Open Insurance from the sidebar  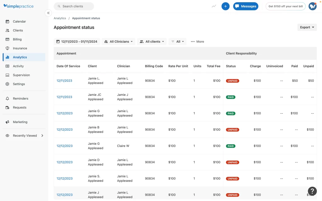(x=20, y=48)
